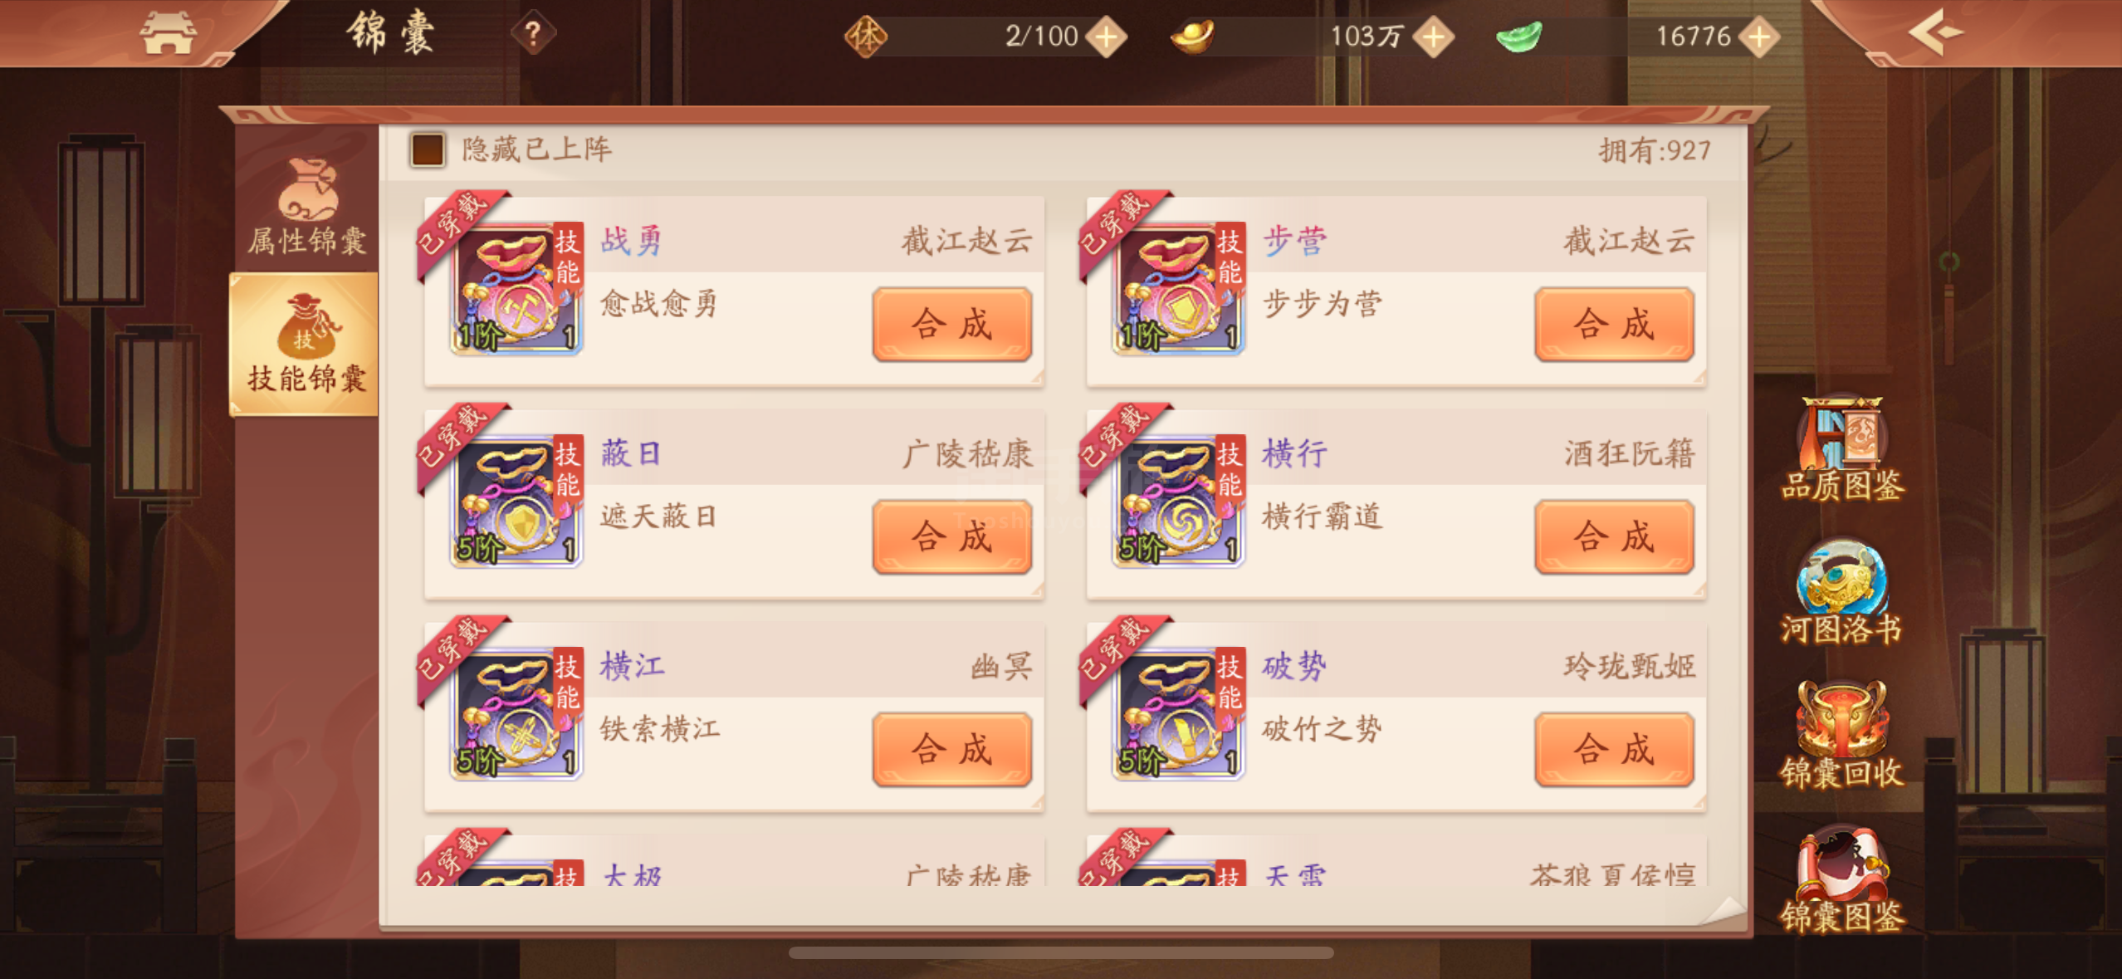Open the 河图洛书 icon
The width and height of the screenshot is (2122, 979).
click(x=1841, y=592)
